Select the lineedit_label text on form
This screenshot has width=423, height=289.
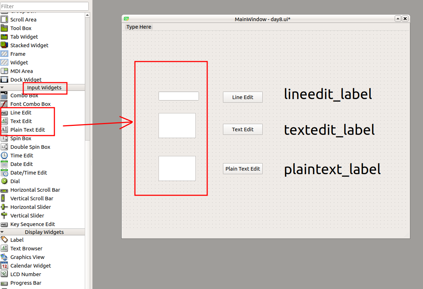[328, 94]
